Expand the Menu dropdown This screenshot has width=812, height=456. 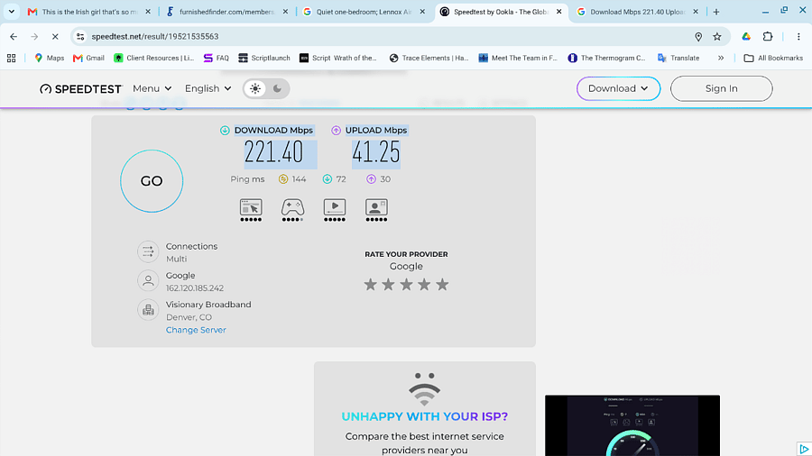point(152,88)
